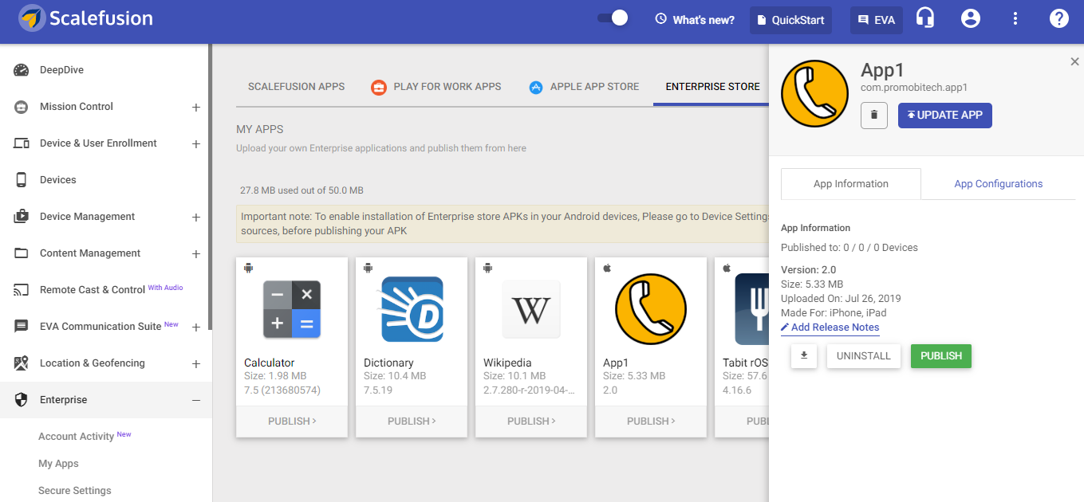
Task: Download App1 with the download icon
Action: (804, 356)
